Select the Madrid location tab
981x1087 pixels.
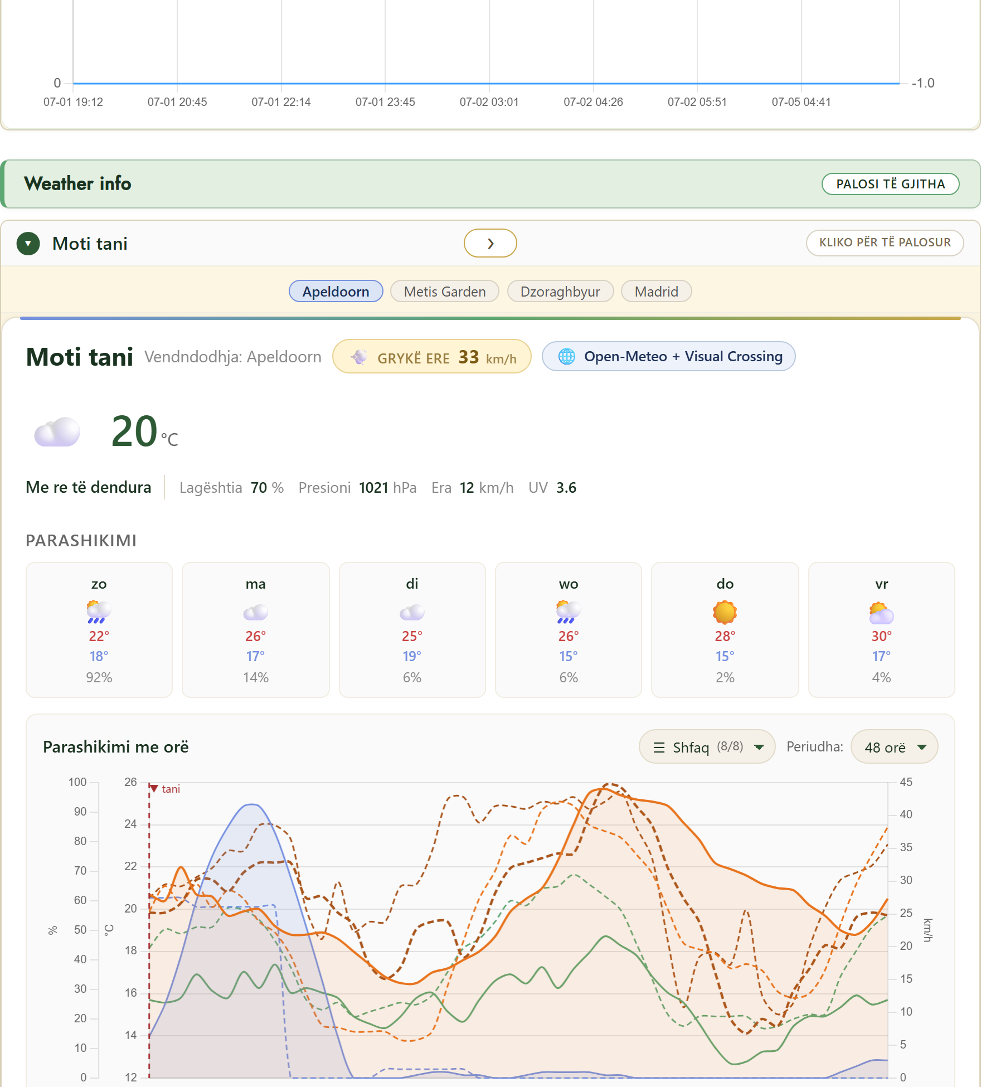(x=656, y=292)
